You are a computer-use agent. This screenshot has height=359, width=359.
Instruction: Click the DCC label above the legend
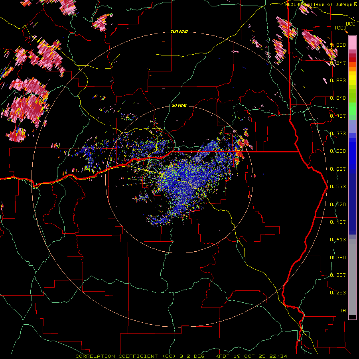[351, 24]
